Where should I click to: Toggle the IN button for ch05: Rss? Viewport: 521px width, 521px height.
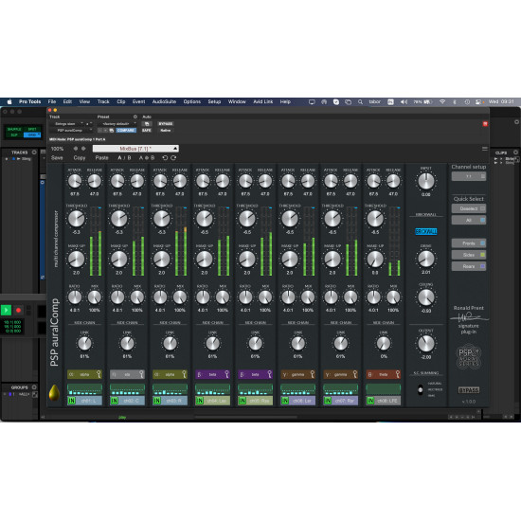click(x=243, y=401)
